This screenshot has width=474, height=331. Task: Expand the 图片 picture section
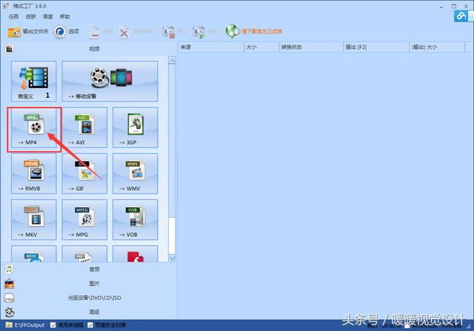(x=90, y=284)
